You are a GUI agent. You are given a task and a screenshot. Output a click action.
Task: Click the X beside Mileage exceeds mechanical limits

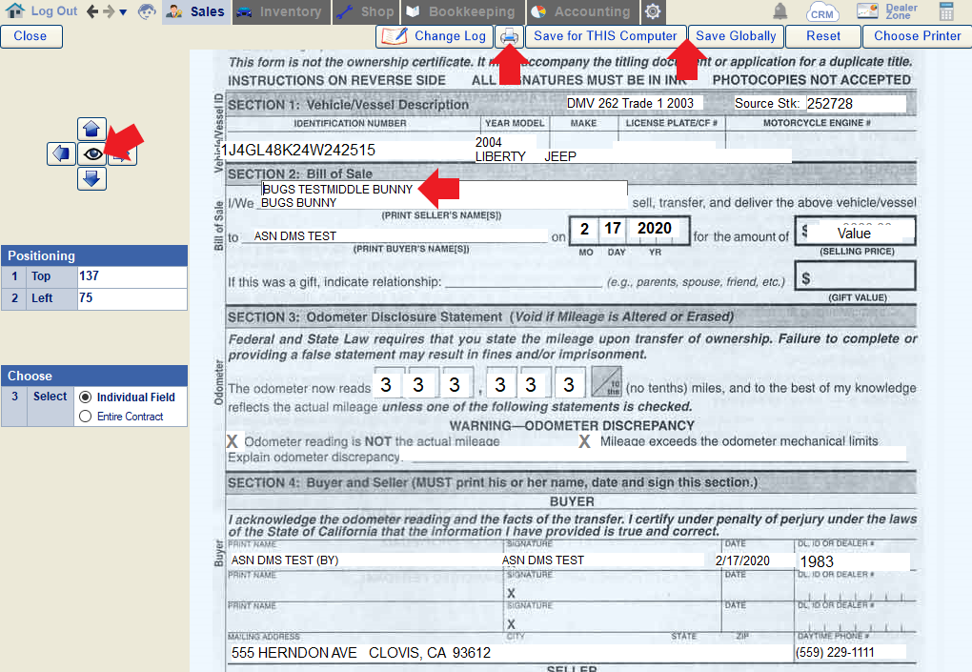coord(584,441)
